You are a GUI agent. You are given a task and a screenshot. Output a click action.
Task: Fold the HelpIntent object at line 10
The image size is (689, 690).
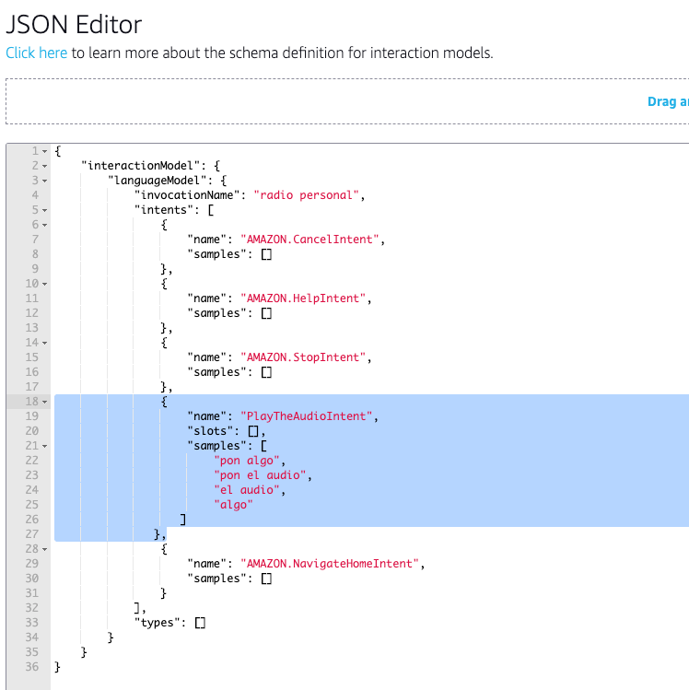(45, 284)
